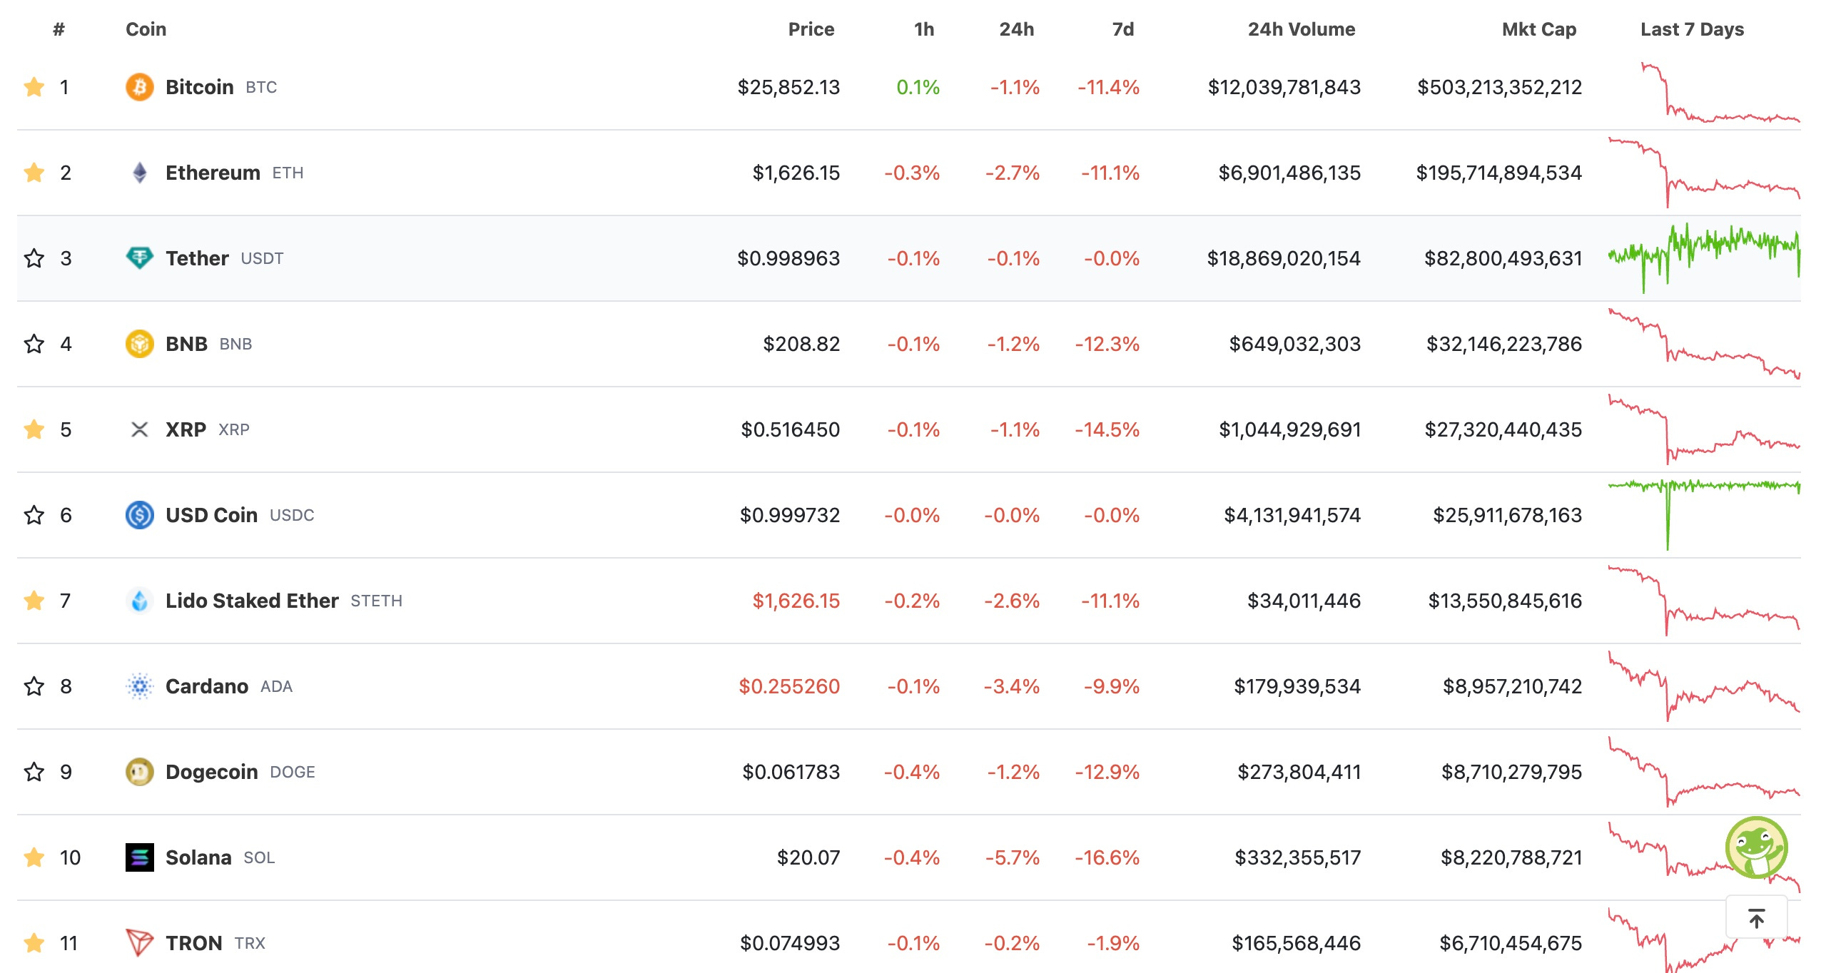The image size is (1821, 973).
Task: Click the BNB coin logo icon
Action: [140, 344]
